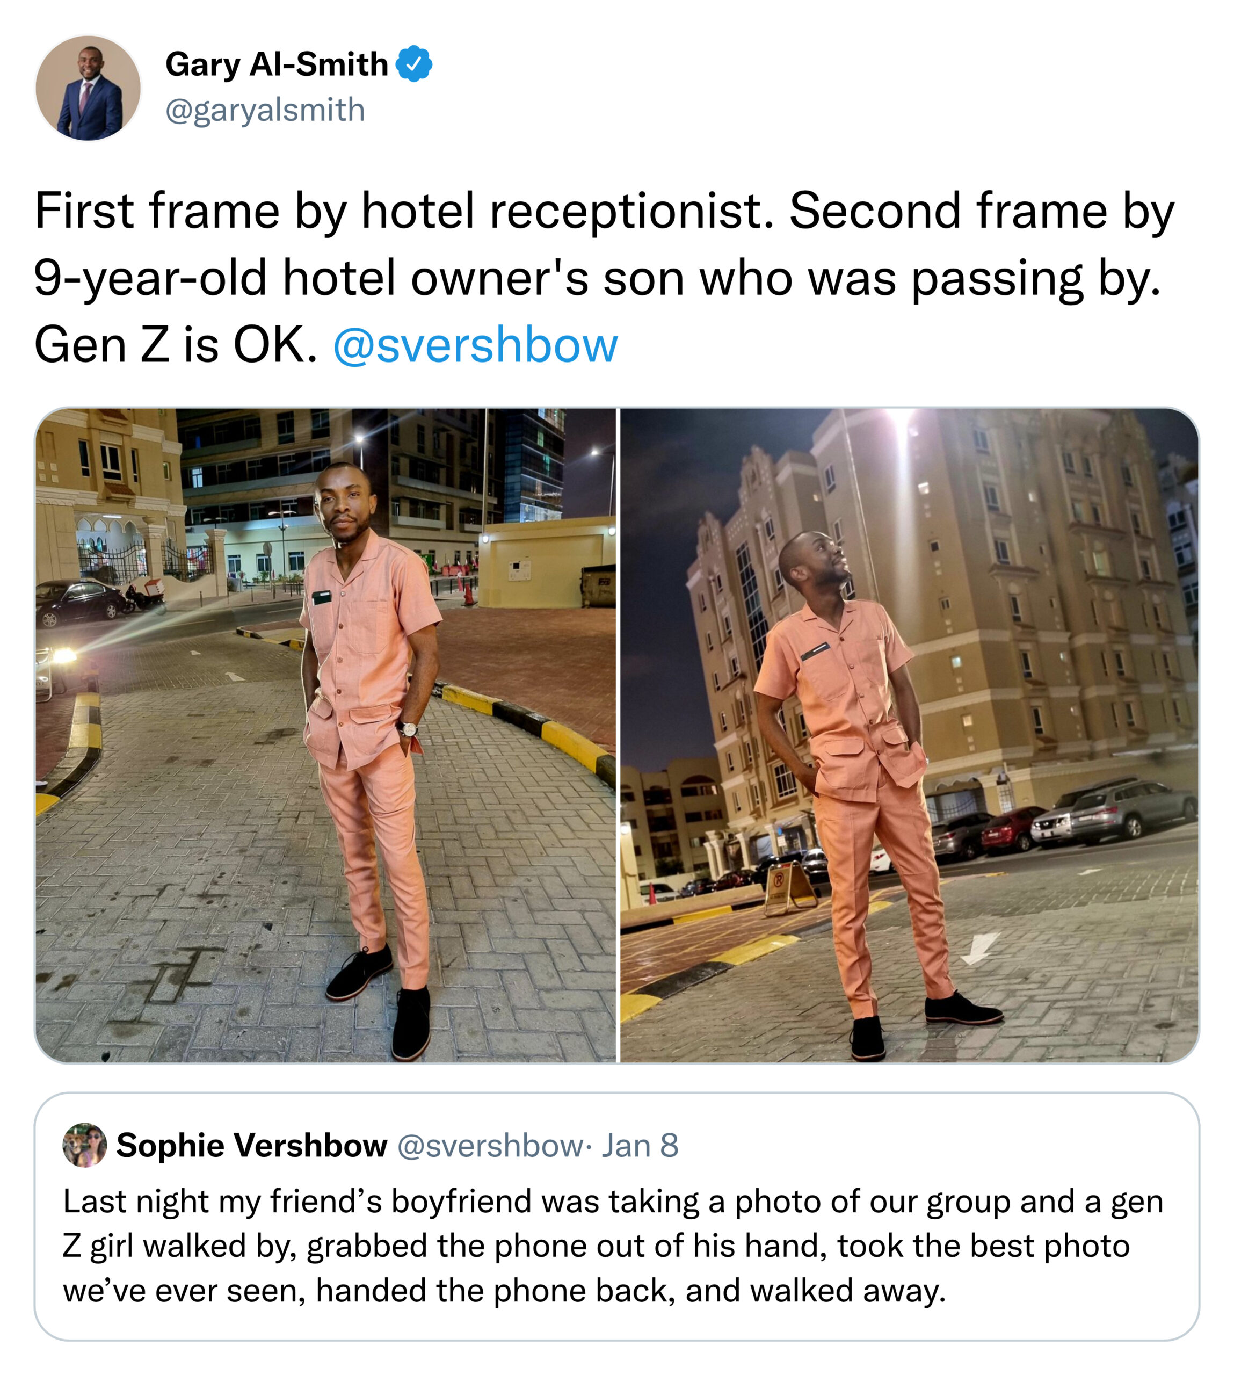Open the left photo by the receptionist
This screenshot has width=1234, height=1375.
pos(325,735)
